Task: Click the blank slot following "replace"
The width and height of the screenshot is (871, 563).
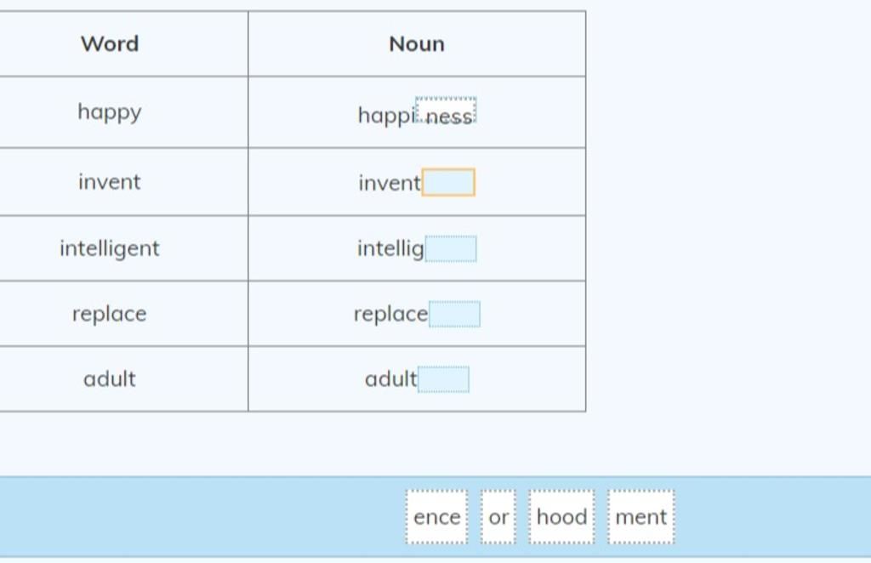Action: click(454, 315)
